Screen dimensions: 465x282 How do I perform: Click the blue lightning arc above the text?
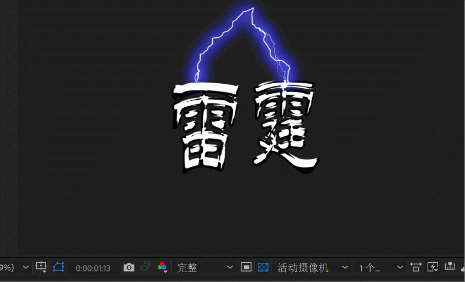(243, 44)
